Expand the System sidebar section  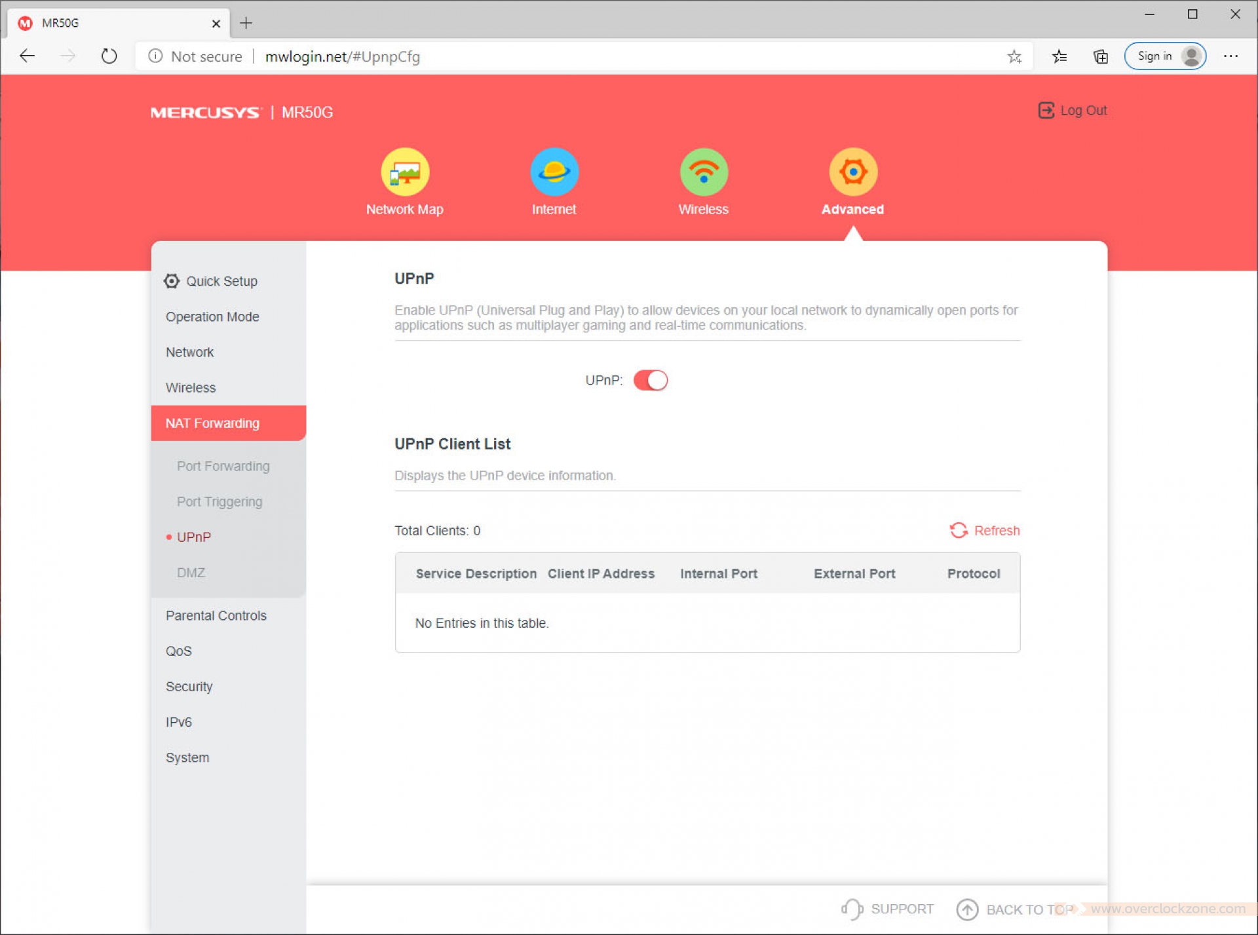187,757
